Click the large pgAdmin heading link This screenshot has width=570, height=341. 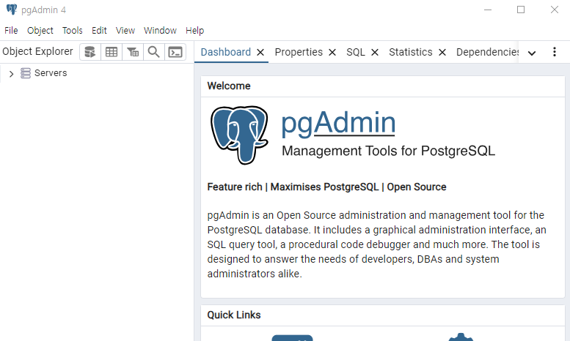(338, 123)
